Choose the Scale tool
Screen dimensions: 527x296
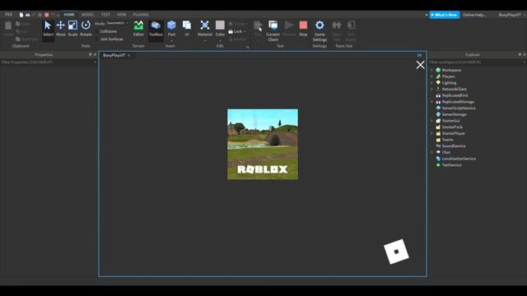(72, 29)
